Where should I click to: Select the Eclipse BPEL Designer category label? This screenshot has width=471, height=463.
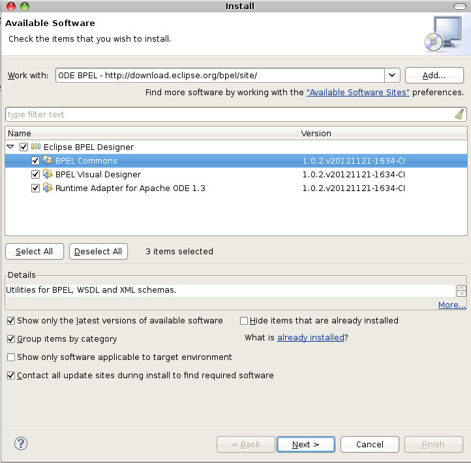click(x=89, y=147)
